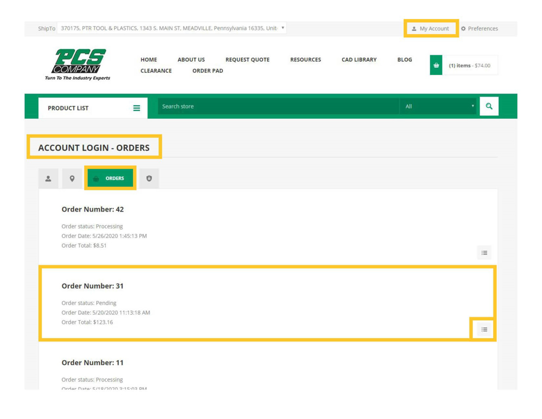Open the customer info person tab icon
Image resolution: width=542 pixels, height=419 pixels.
(48, 178)
